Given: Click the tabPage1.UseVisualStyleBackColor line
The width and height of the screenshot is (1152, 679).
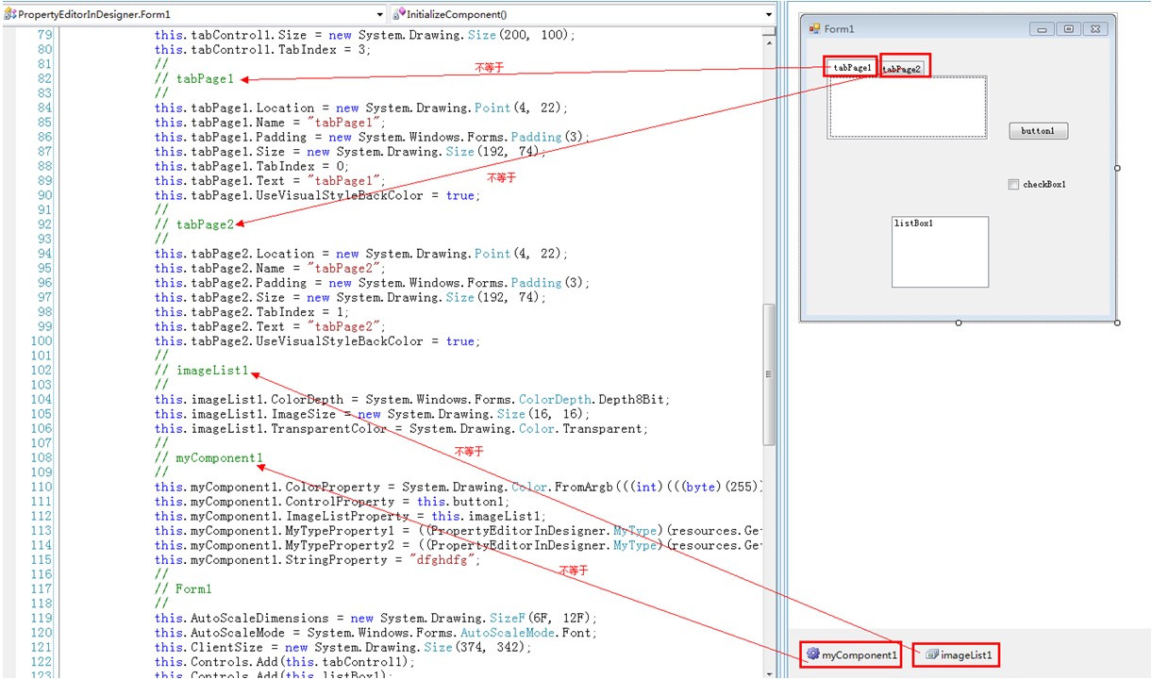Looking at the screenshot, I should [318, 195].
